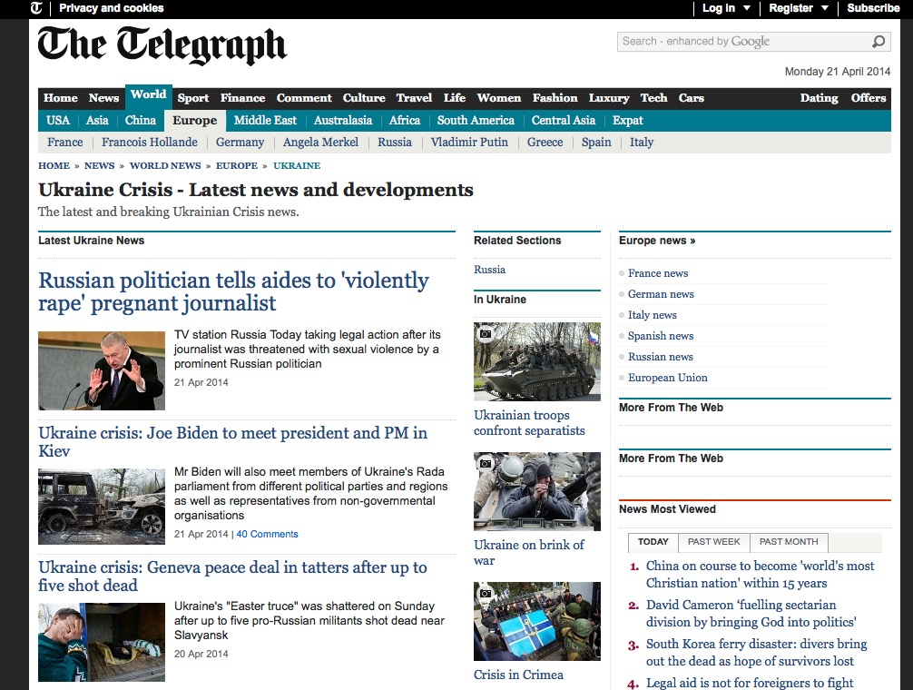Open the Register dropdown menu
Viewport: 913px width, 690px height.
point(799,8)
